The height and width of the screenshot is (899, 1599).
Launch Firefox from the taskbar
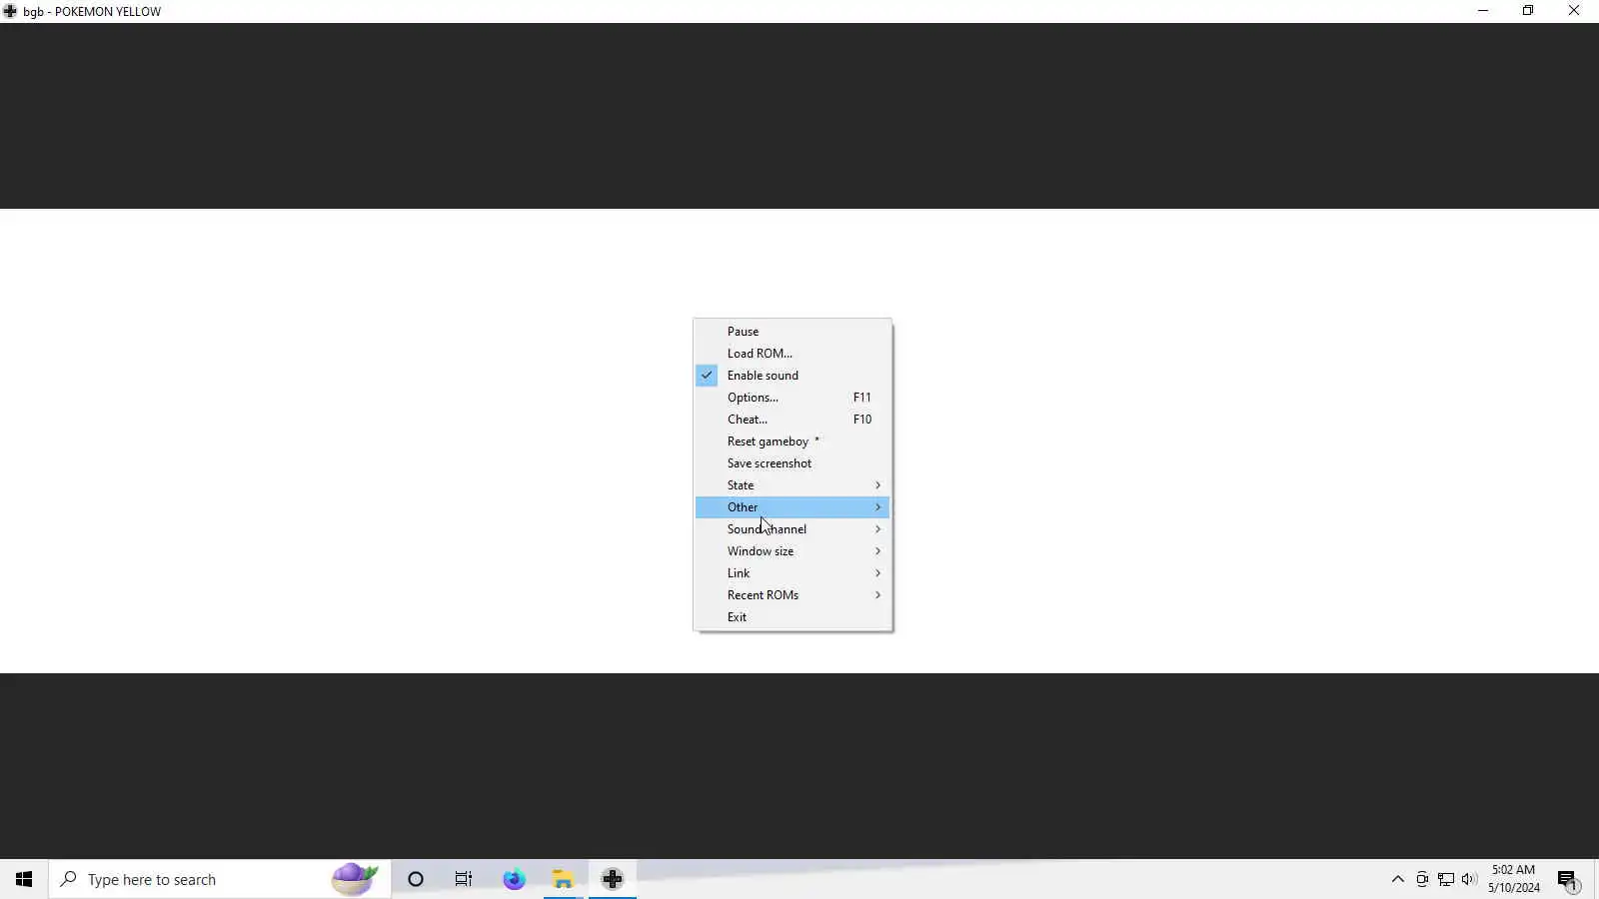[x=514, y=879]
